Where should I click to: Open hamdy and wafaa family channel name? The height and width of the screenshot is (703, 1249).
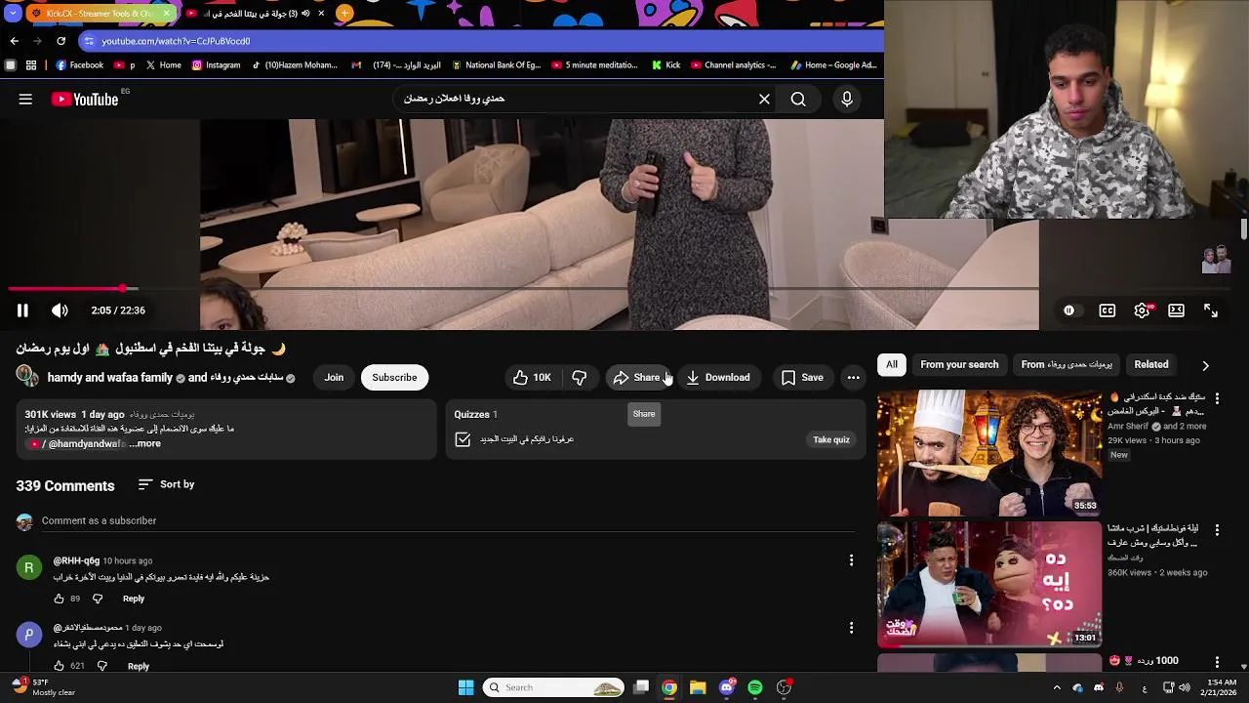[x=109, y=377]
